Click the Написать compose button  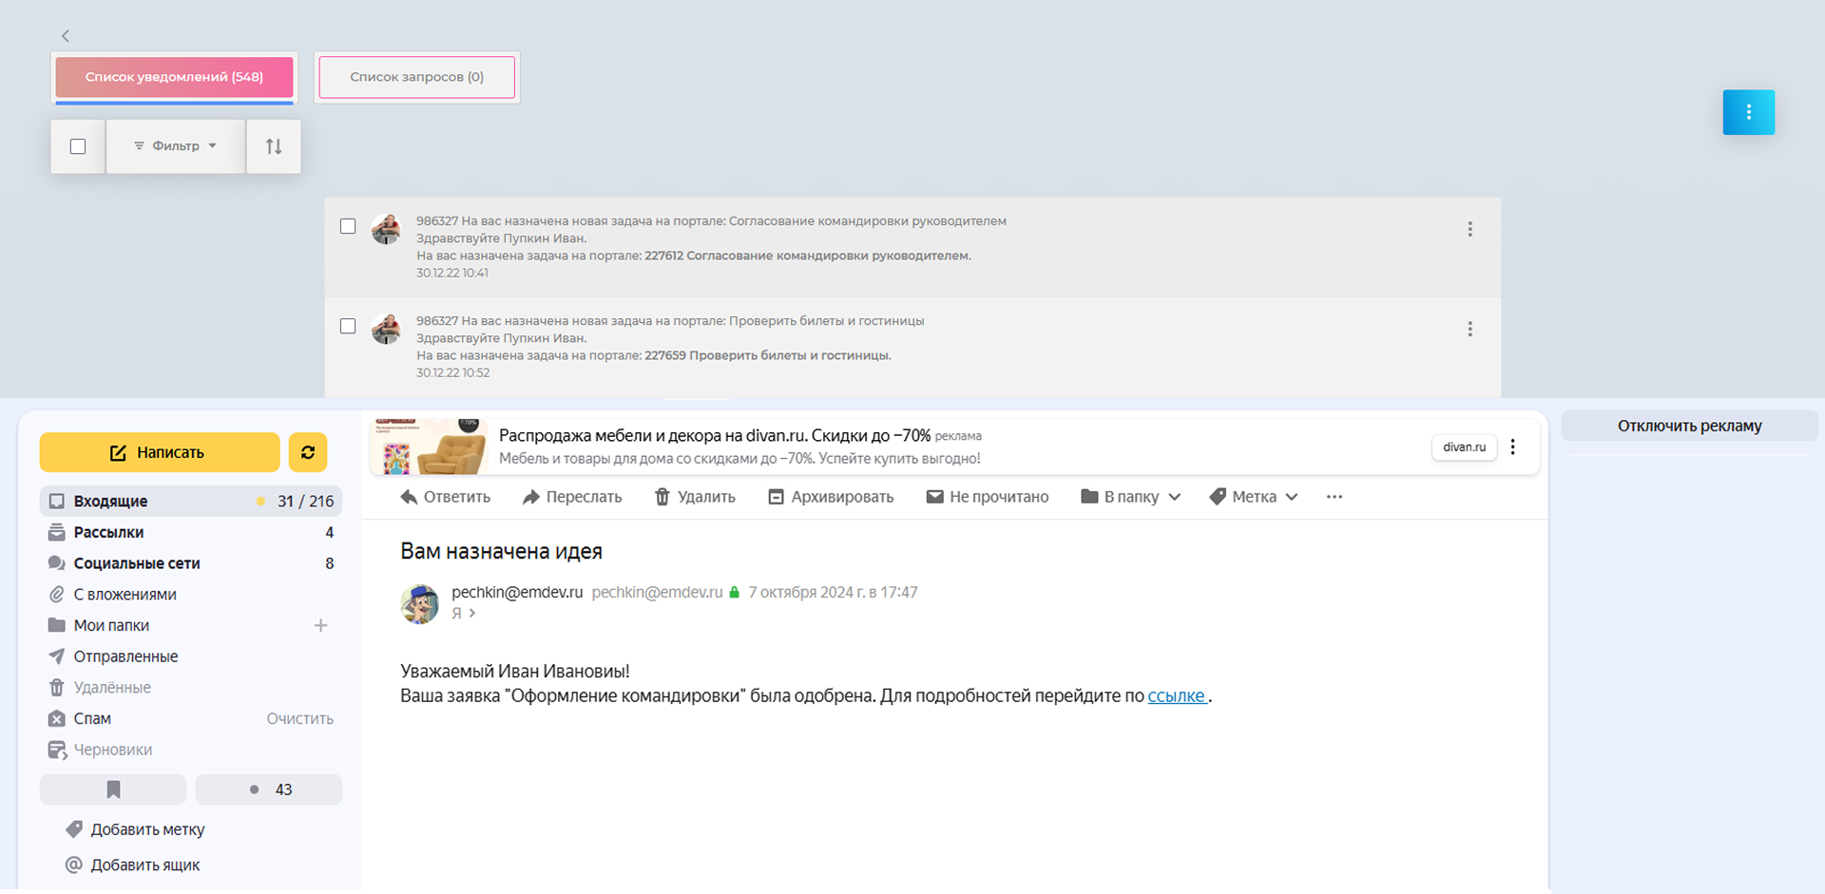(x=159, y=452)
